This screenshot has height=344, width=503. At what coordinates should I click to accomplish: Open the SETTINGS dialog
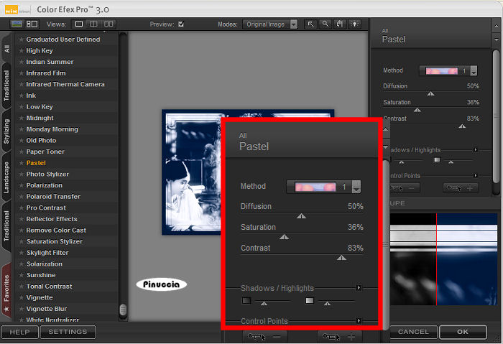pos(68,332)
